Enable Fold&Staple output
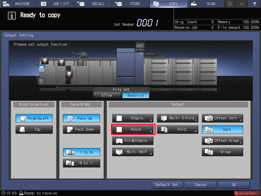261x196 pixels. coord(133,140)
